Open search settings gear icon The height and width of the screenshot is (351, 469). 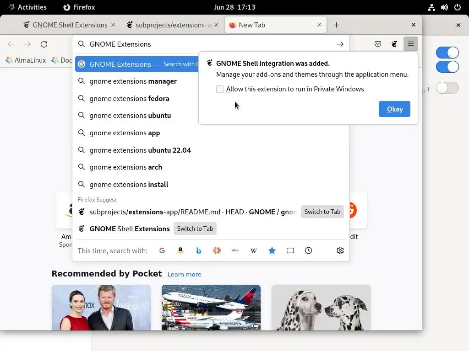pos(340,250)
